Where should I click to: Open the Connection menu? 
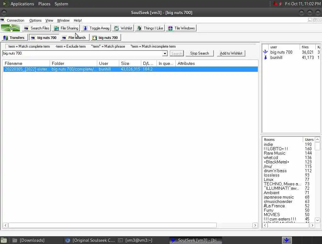[x=15, y=20]
